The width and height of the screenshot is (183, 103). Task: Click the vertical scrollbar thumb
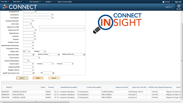[x=182, y=61]
